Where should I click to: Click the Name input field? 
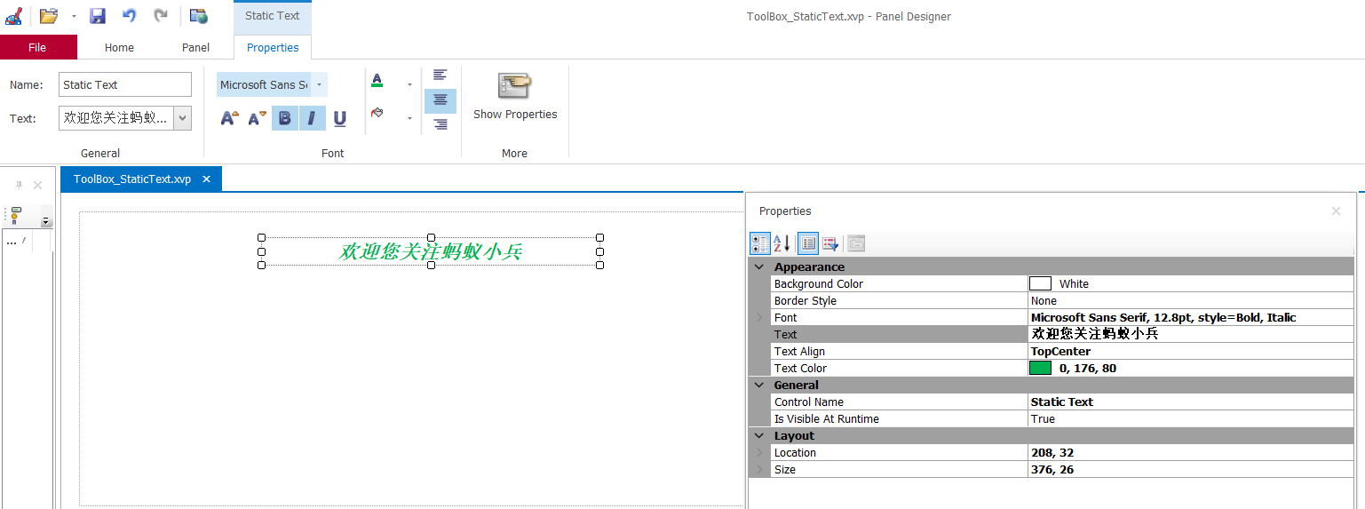click(125, 84)
